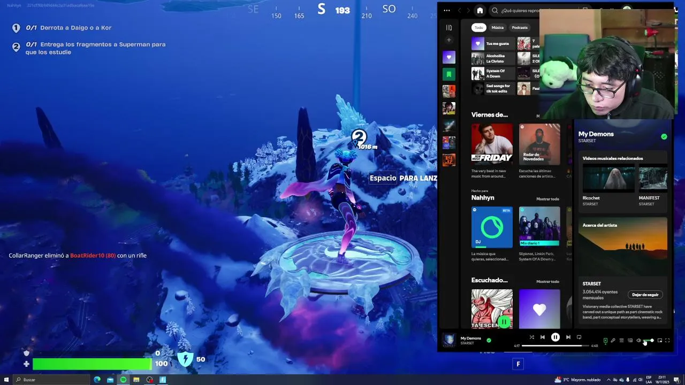The height and width of the screenshot is (385, 685).
Task: Open the System Of A Down shortcut
Action: tap(493, 73)
